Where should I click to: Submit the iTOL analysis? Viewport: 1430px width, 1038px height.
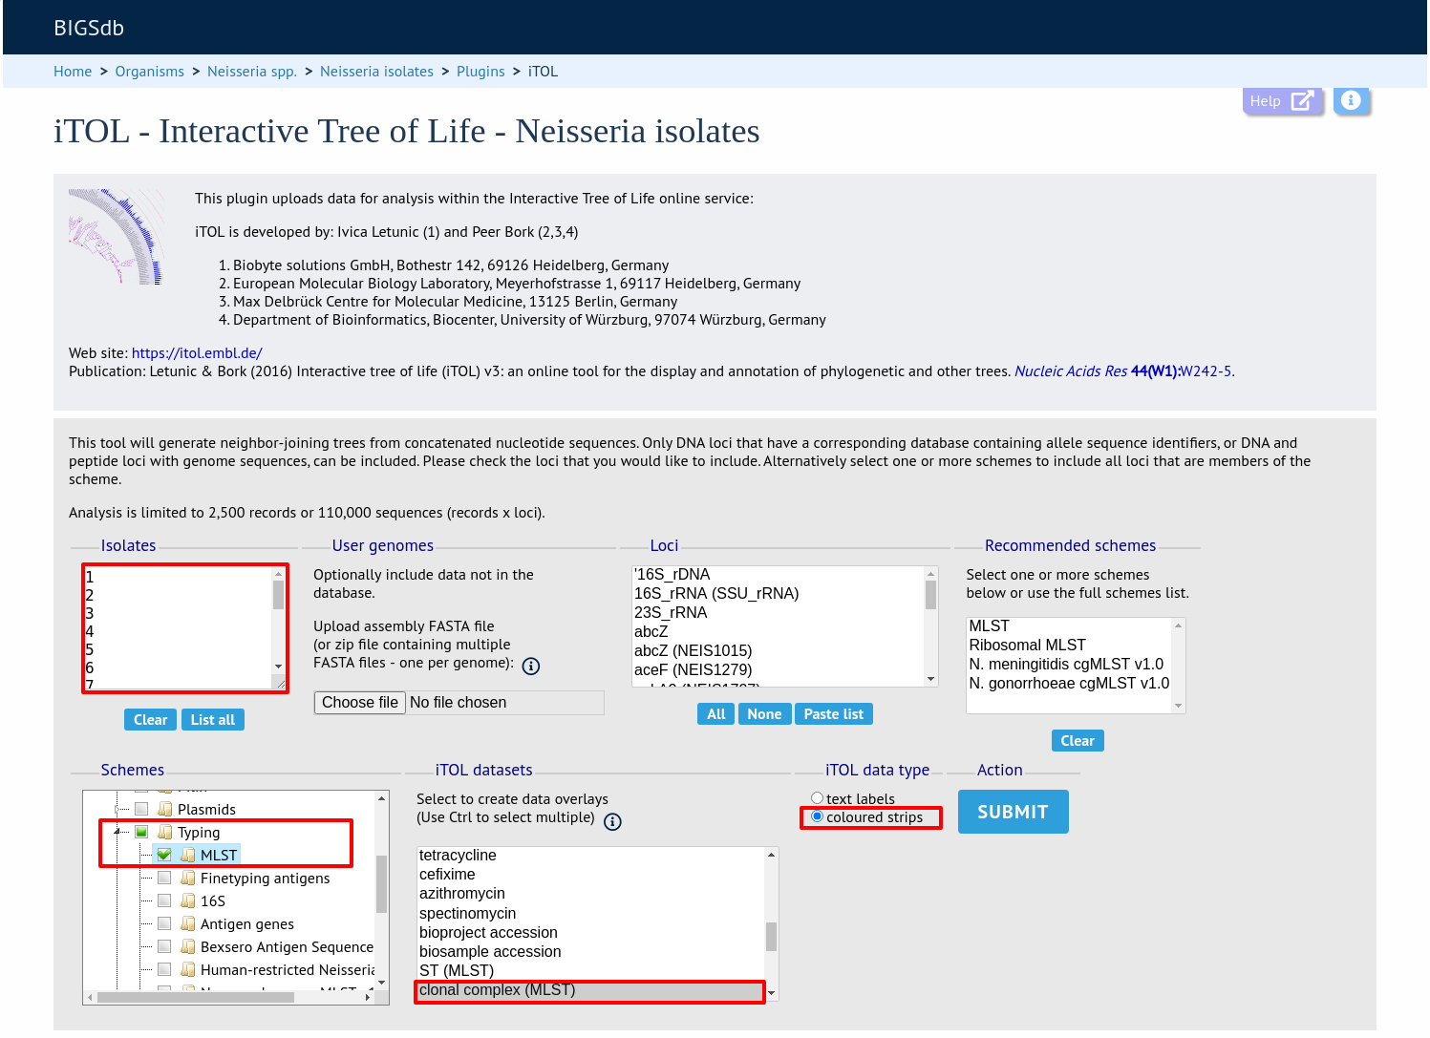(x=1013, y=812)
